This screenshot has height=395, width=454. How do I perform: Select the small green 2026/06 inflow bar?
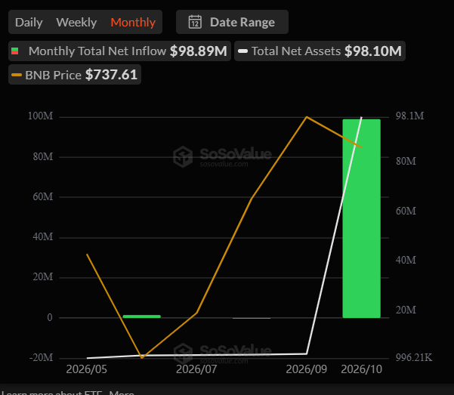pos(141,316)
